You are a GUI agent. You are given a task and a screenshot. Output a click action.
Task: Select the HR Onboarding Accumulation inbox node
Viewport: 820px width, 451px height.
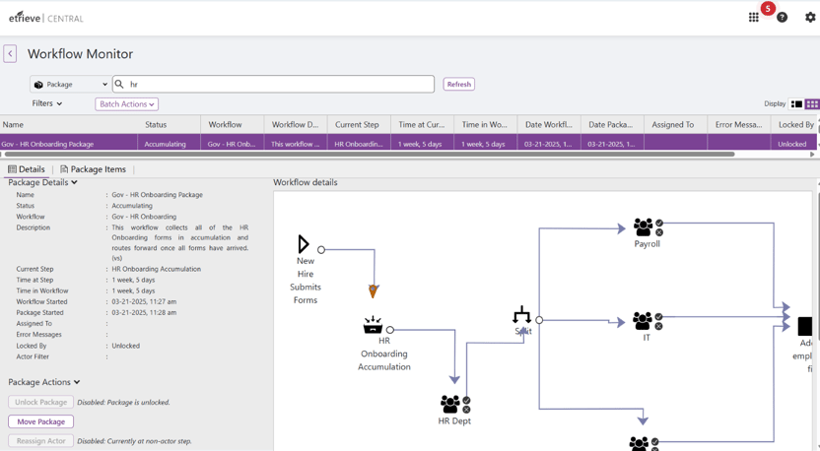(373, 325)
